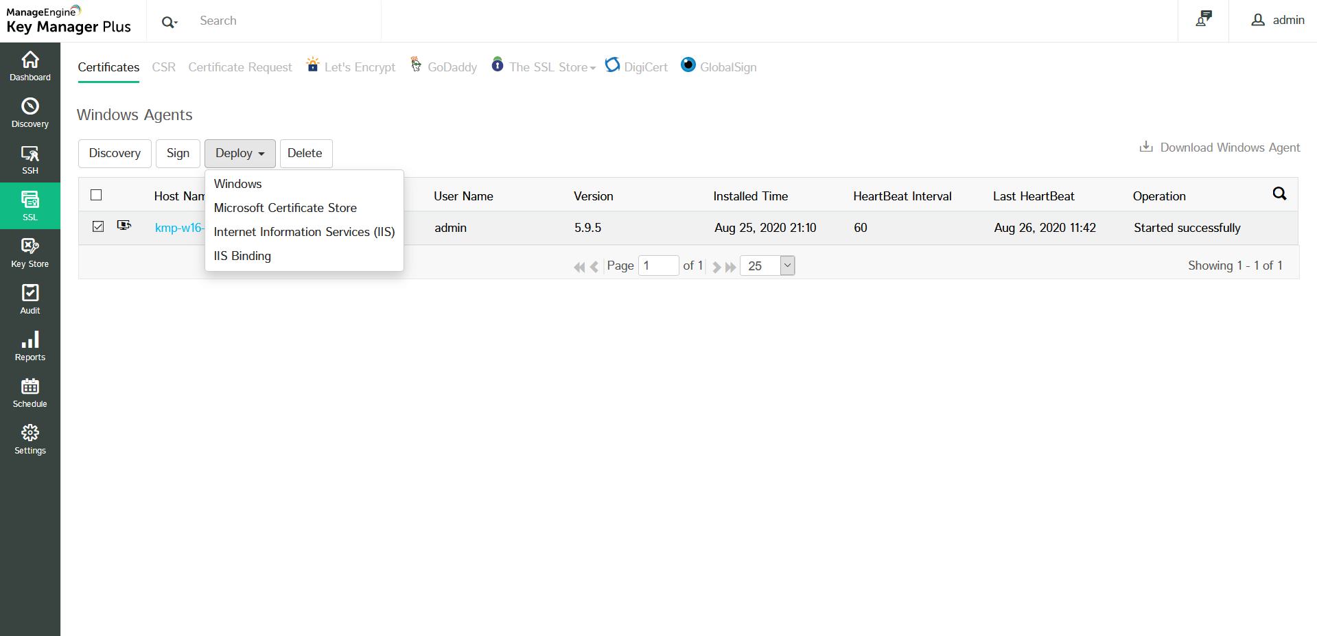Choose IIS Binding from Deploy menu

click(x=242, y=256)
